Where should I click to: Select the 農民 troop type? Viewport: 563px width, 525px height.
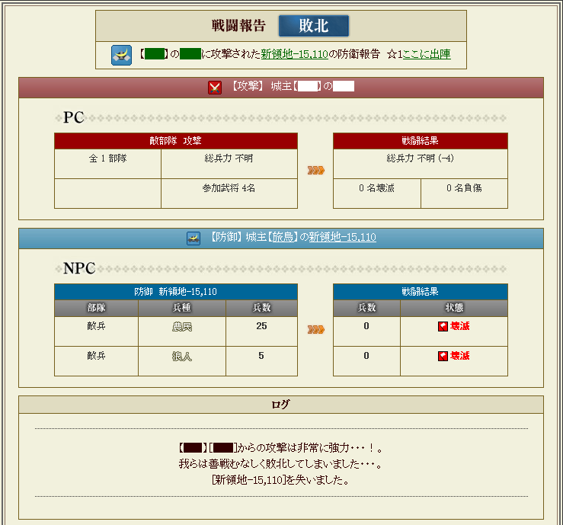tap(181, 326)
